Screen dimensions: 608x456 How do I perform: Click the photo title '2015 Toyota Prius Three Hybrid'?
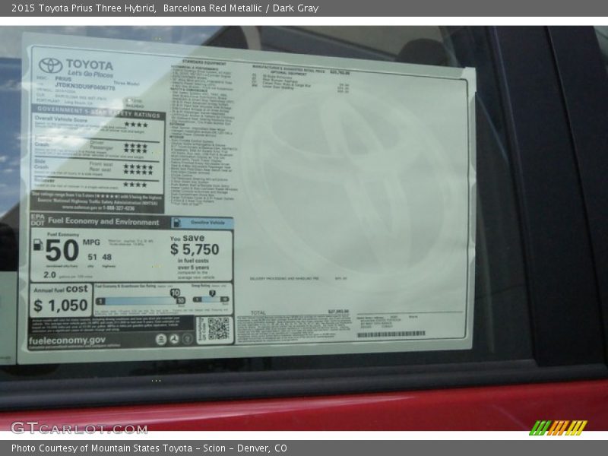click(x=79, y=8)
